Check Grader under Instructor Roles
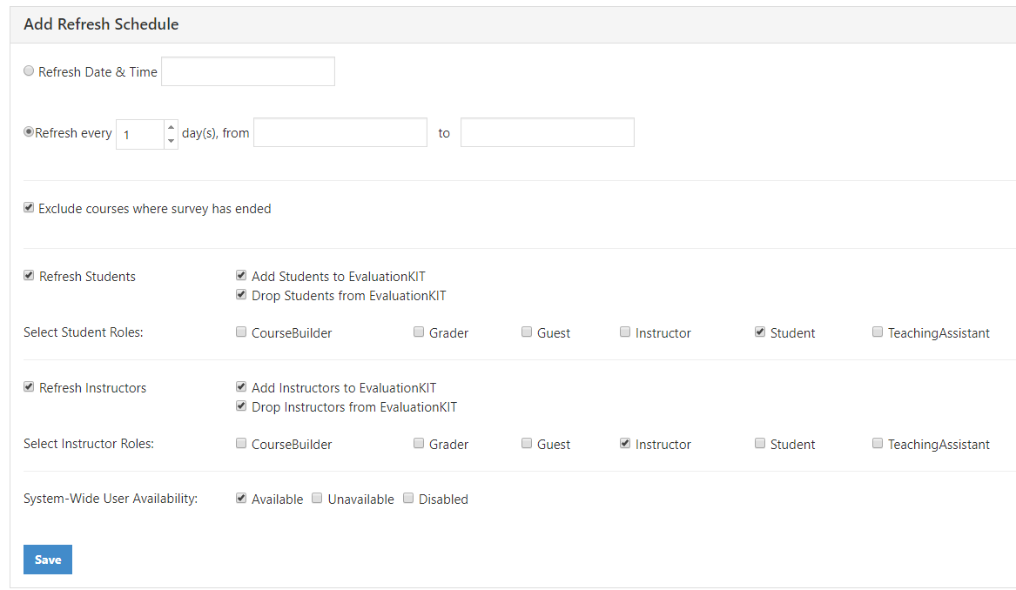This screenshot has height=590, width=1016. [x=419, y=444]
